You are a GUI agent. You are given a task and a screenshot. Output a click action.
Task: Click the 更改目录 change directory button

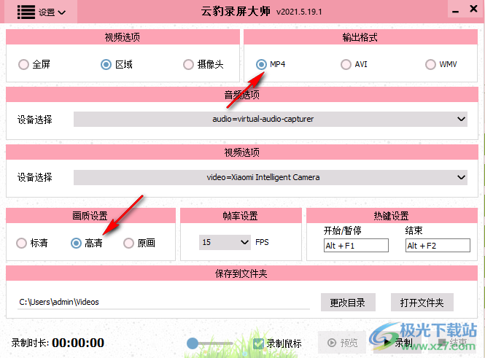[348, 303]
